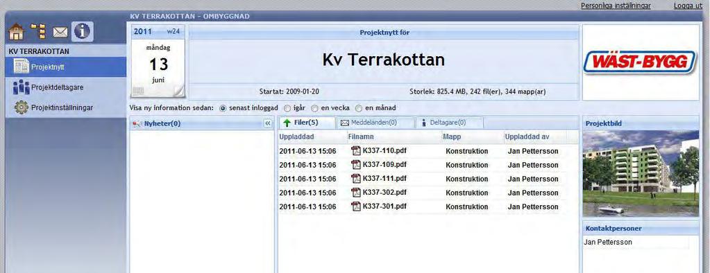Select the blue information icon

[x=83, y=32]
